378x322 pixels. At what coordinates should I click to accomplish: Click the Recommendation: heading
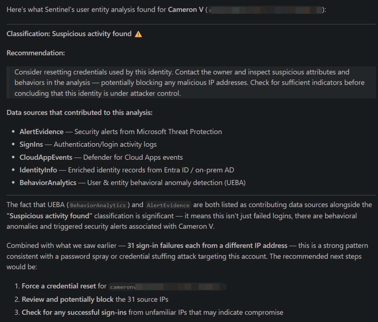tap(36, 53)
